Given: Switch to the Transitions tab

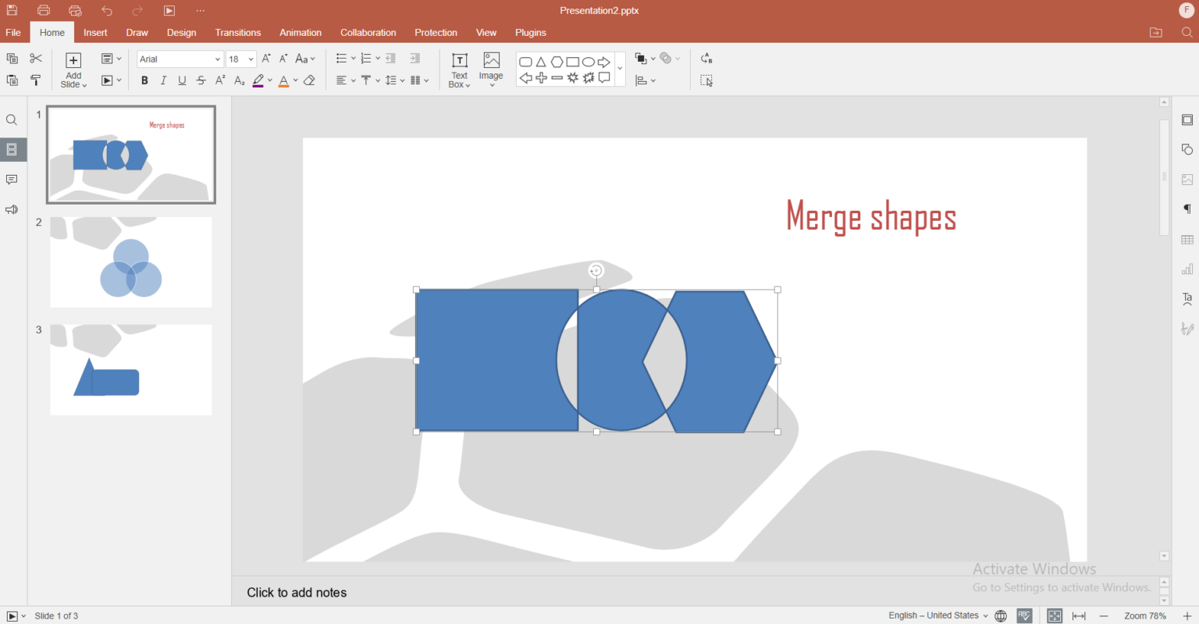Looking at the screenshot, I should [x=238, y=33].
